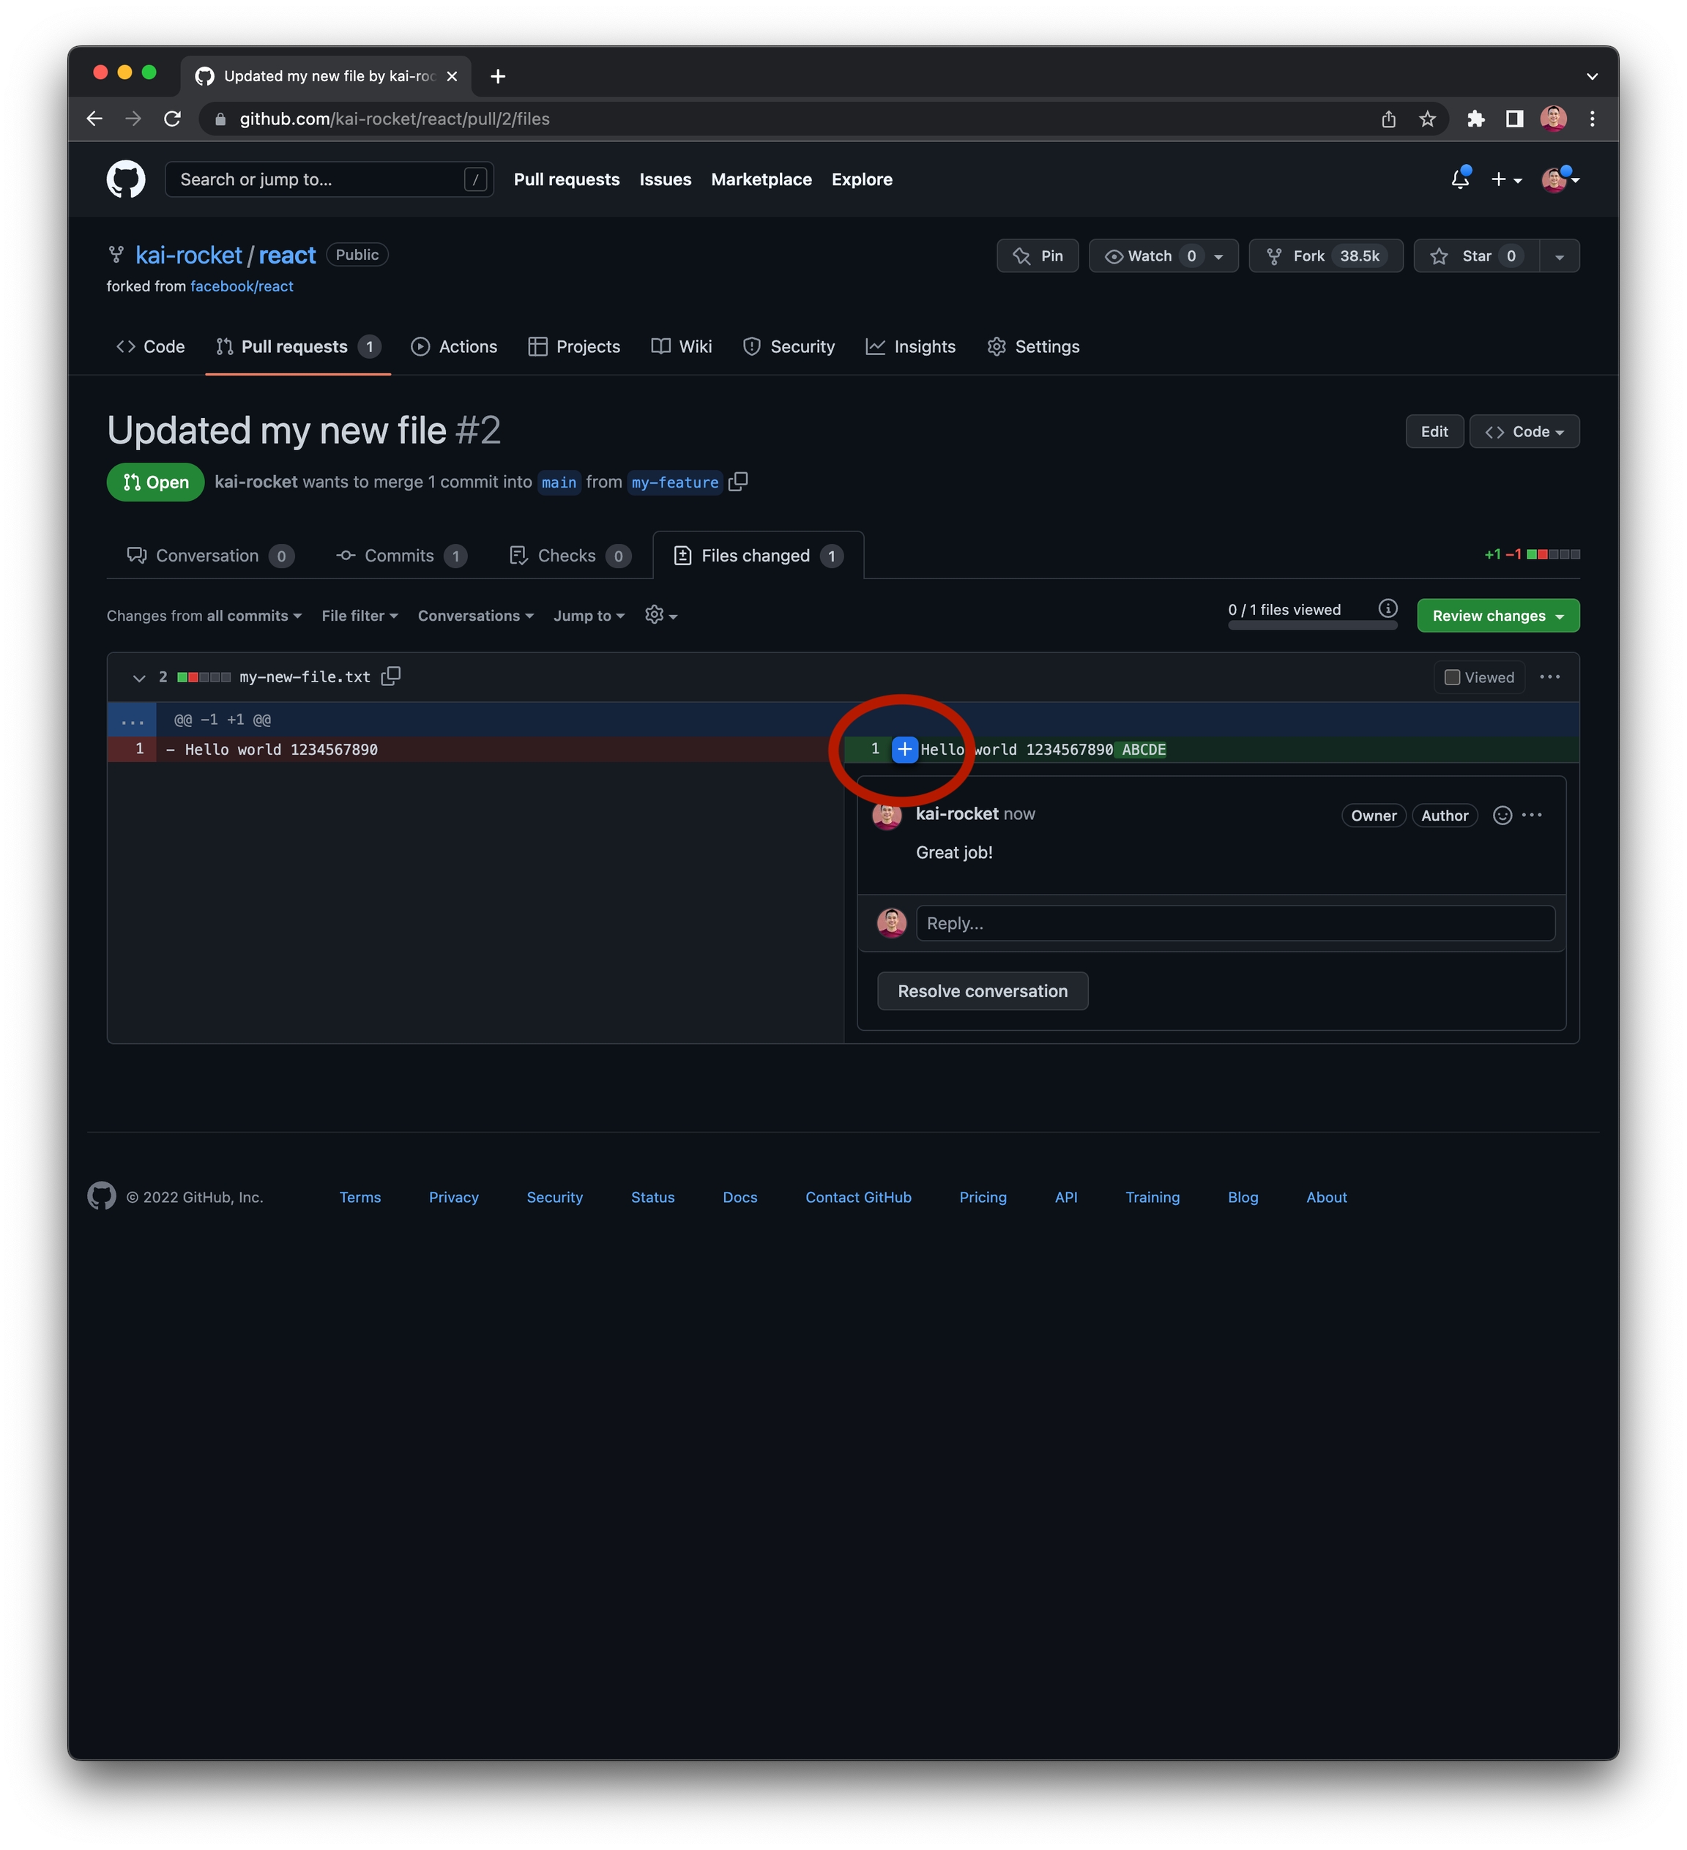Click the Reply input field
The width and height of the screenshot is (1687, 1850).
(1234, 923)
